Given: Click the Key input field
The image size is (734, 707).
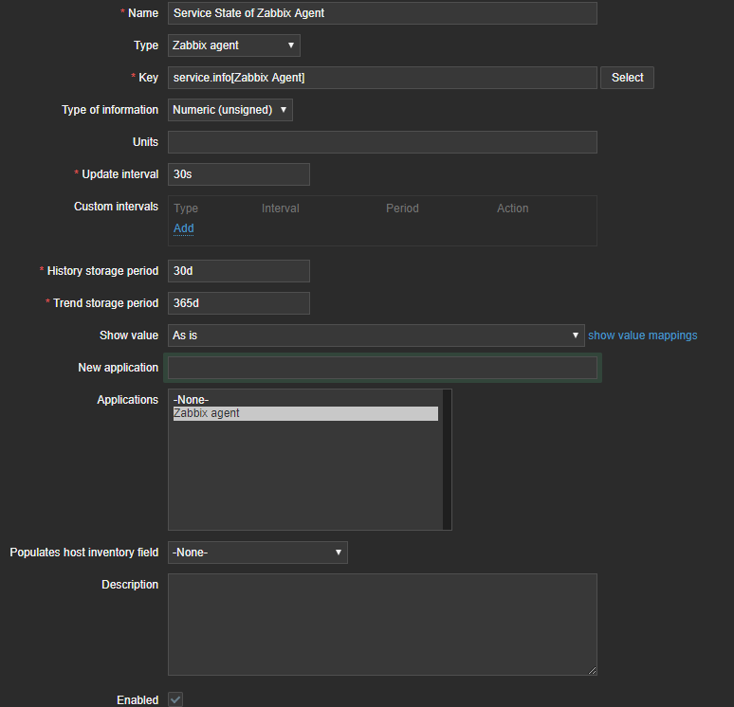Looking at the screenshot, I should [x=382, y=78].
